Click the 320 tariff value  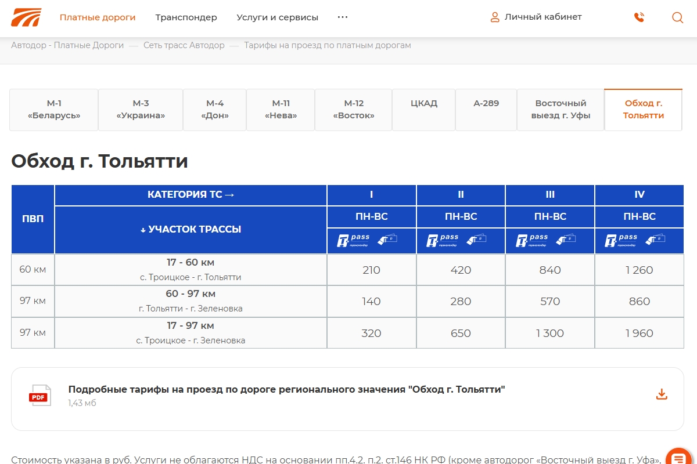pos(372,333)
